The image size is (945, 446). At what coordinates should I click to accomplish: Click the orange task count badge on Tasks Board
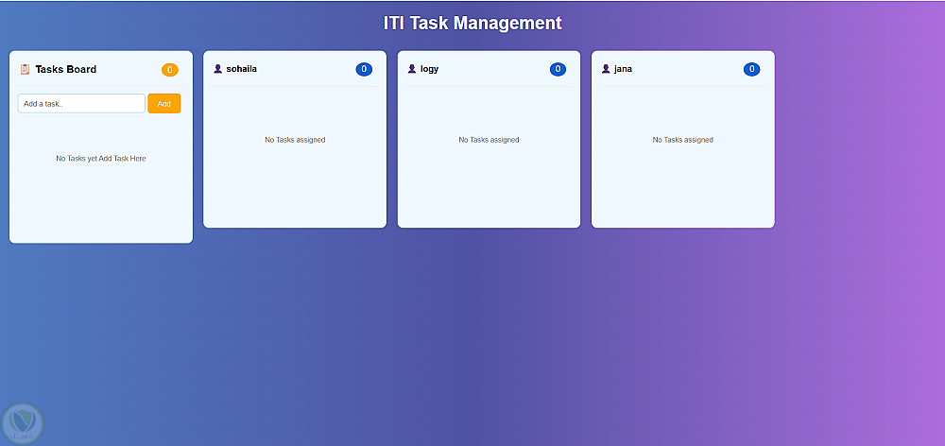(x=170, y=70)
